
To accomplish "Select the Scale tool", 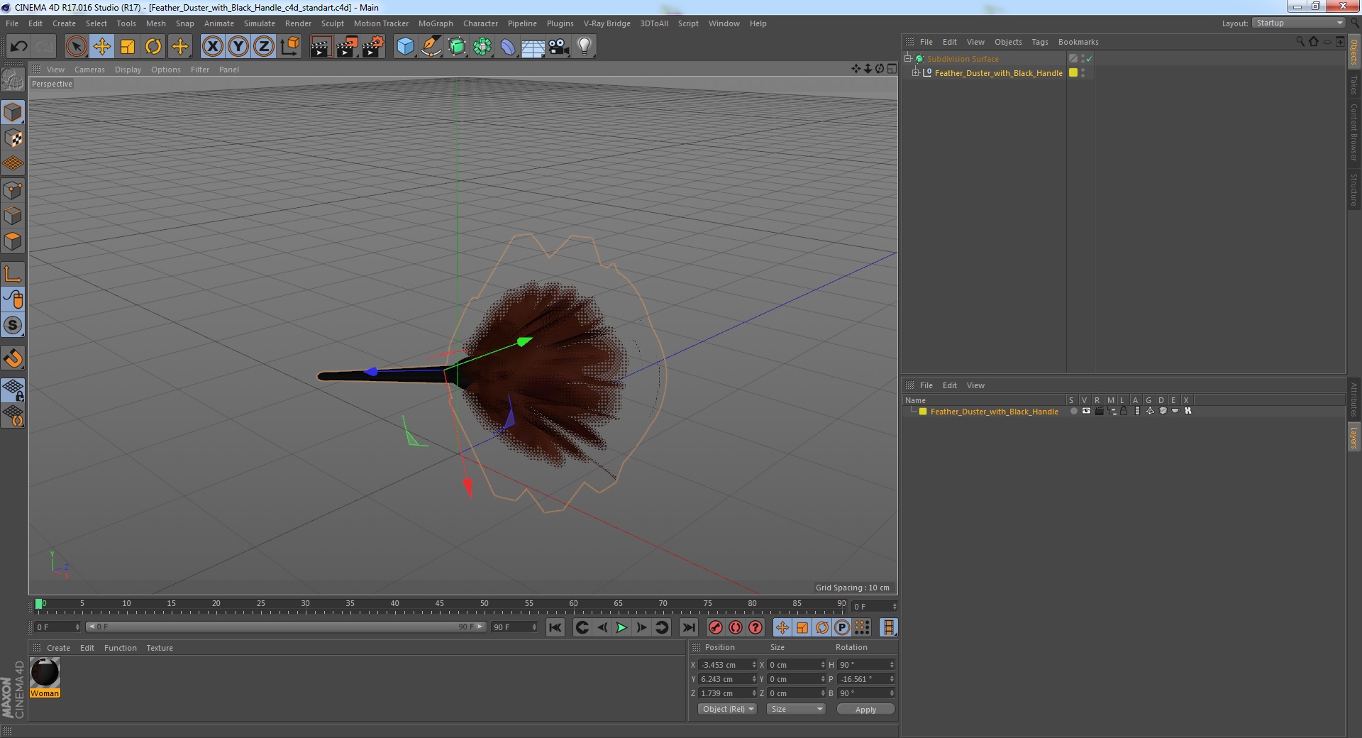I will click(x=128, y=47).
